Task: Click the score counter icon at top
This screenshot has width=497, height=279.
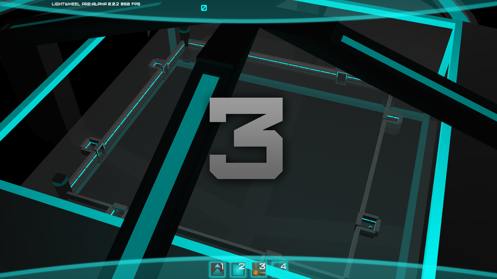Action: point(204,8)
